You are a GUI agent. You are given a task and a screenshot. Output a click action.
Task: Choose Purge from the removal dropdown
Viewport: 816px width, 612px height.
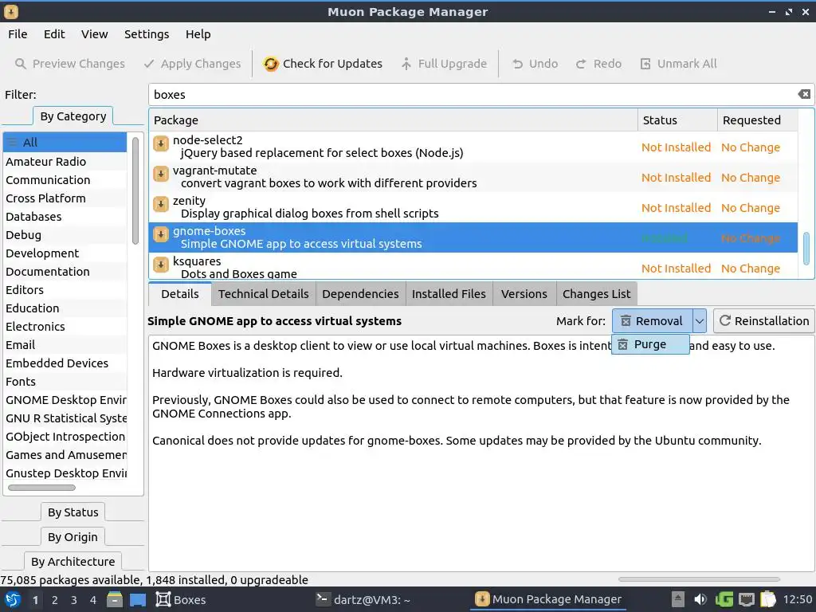(650, 344)
